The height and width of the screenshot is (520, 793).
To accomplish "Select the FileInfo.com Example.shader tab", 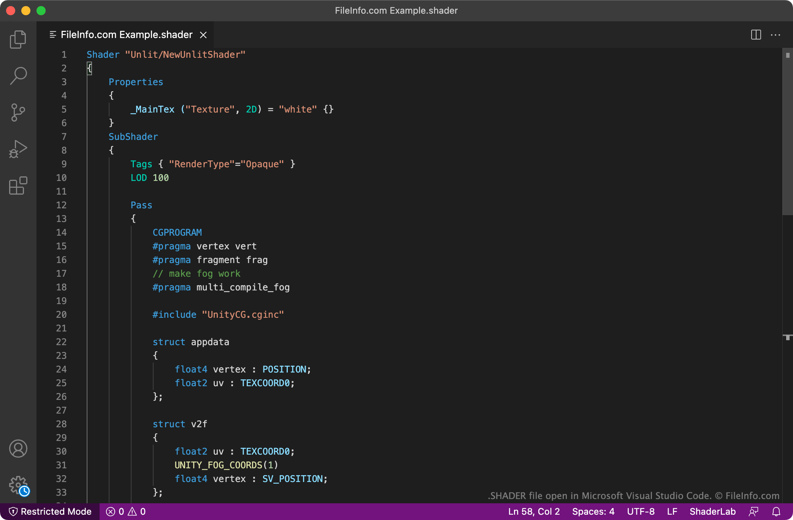I will [125, 35].
